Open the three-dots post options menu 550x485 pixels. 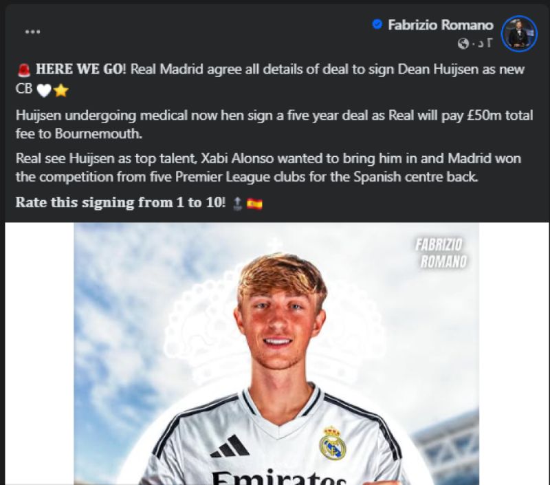point(32,32)
